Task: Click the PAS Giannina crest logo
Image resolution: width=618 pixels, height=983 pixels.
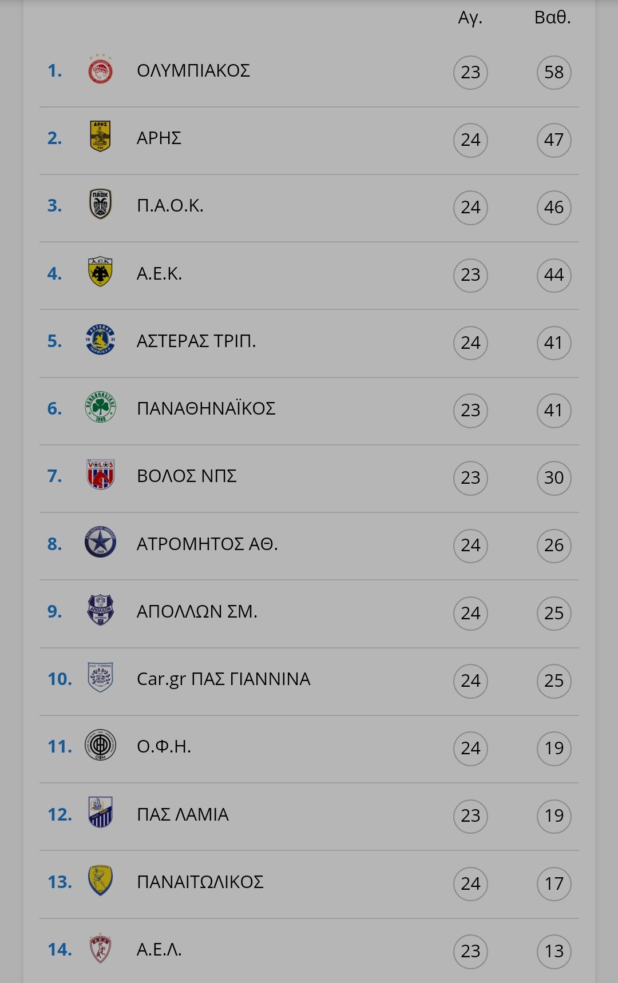Action: pyautogui.click(x=100, y=677)
